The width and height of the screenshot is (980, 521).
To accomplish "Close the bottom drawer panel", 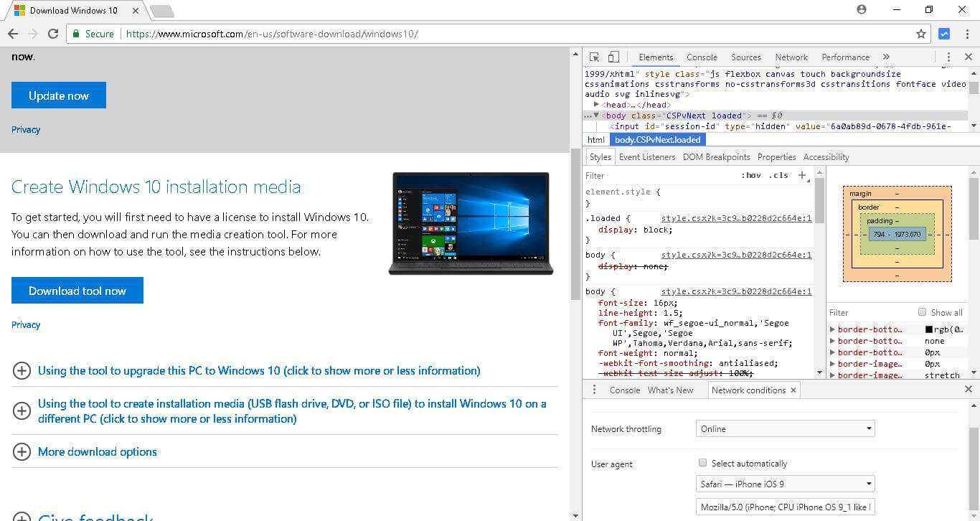I will (x=968, y=390).
